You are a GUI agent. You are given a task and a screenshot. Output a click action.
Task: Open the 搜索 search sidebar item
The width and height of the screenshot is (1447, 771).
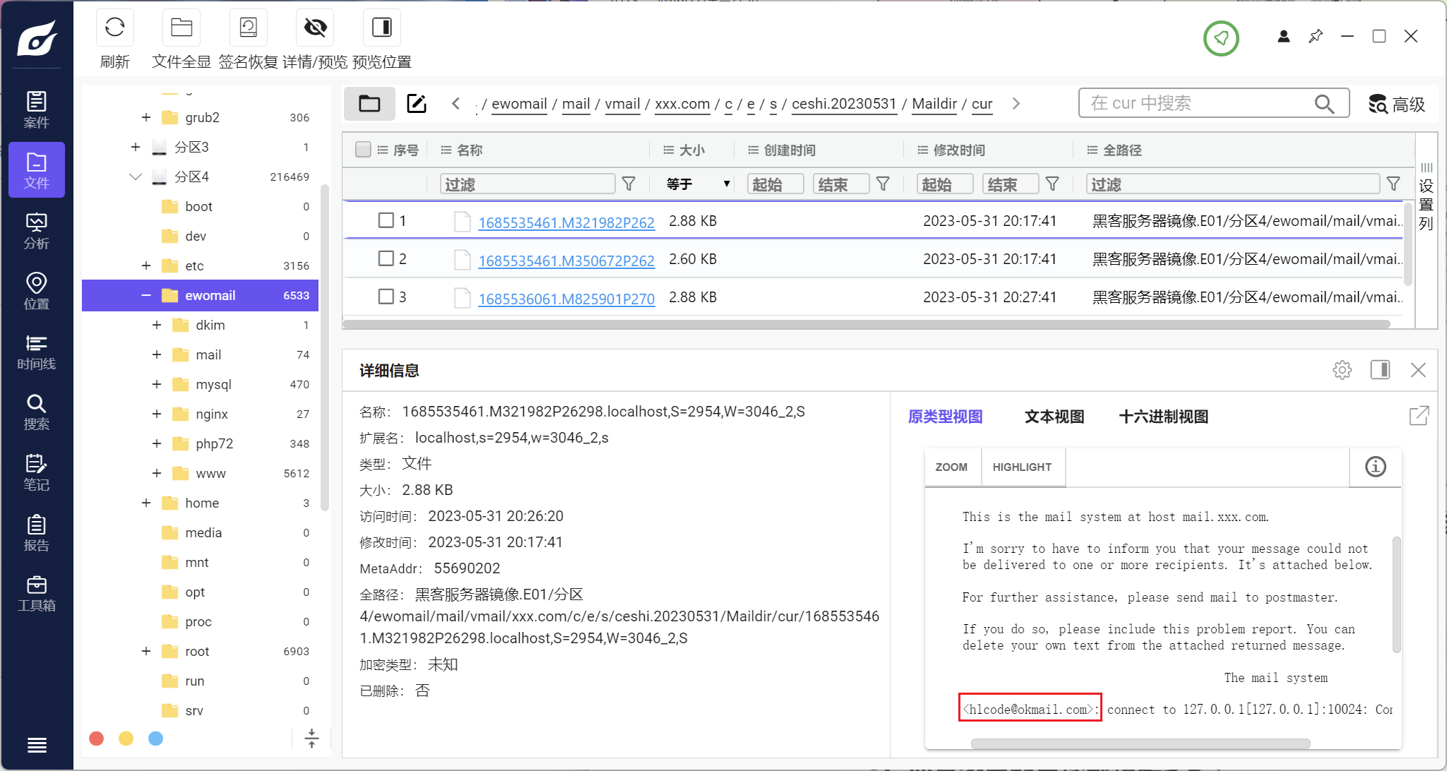tap(37, 412)
